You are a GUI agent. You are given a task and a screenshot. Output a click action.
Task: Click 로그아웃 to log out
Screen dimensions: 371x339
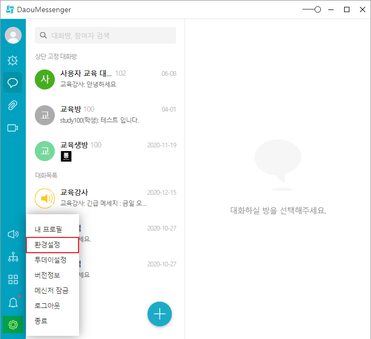coord(47,305)
